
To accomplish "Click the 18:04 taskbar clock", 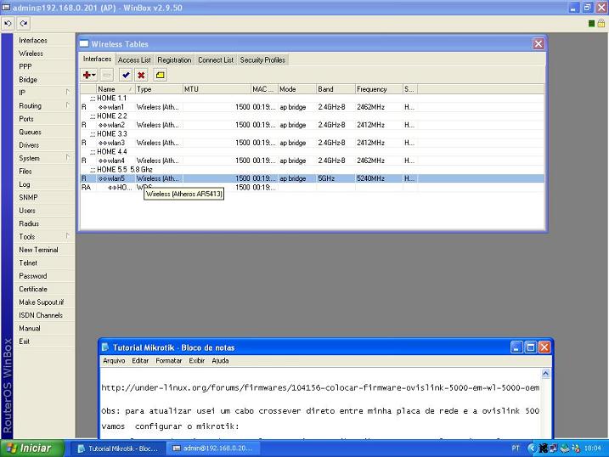I will (x=592, y=449).
